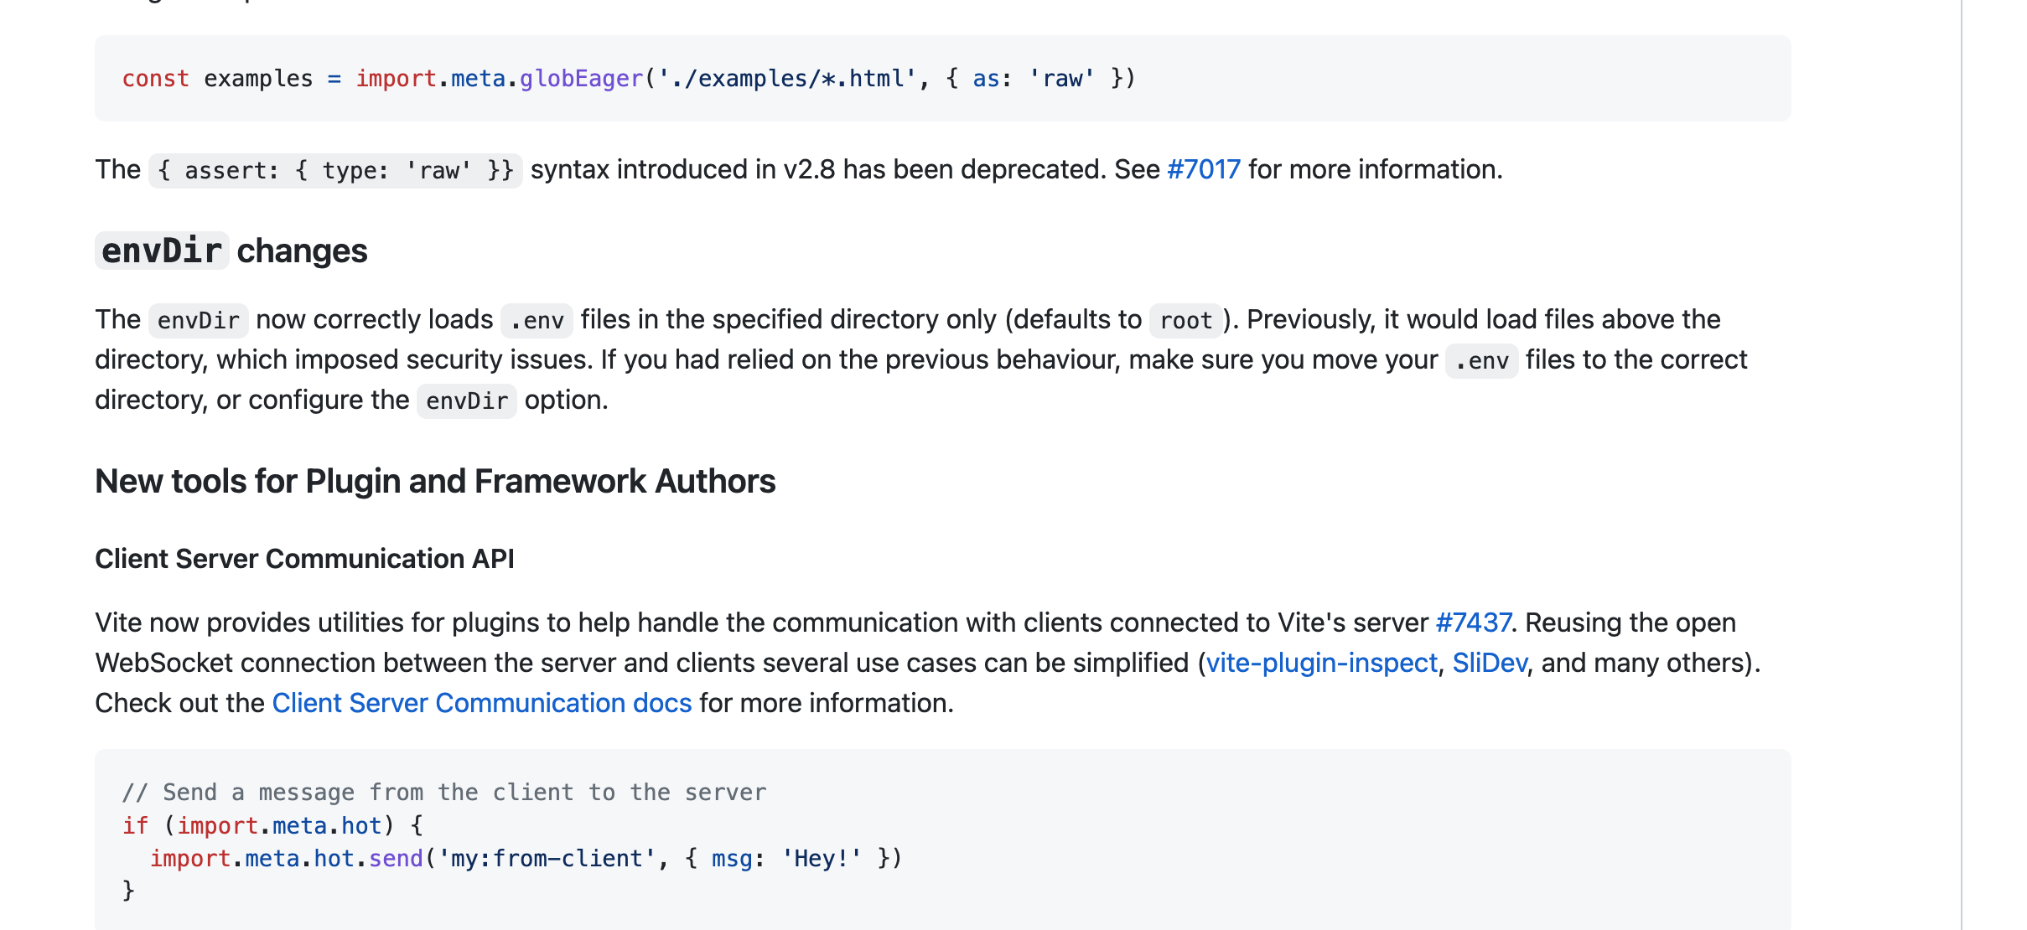Click the 'envDir changes' heading
The height and width of the screenshot is (930, 2027).
coord(231,251)
